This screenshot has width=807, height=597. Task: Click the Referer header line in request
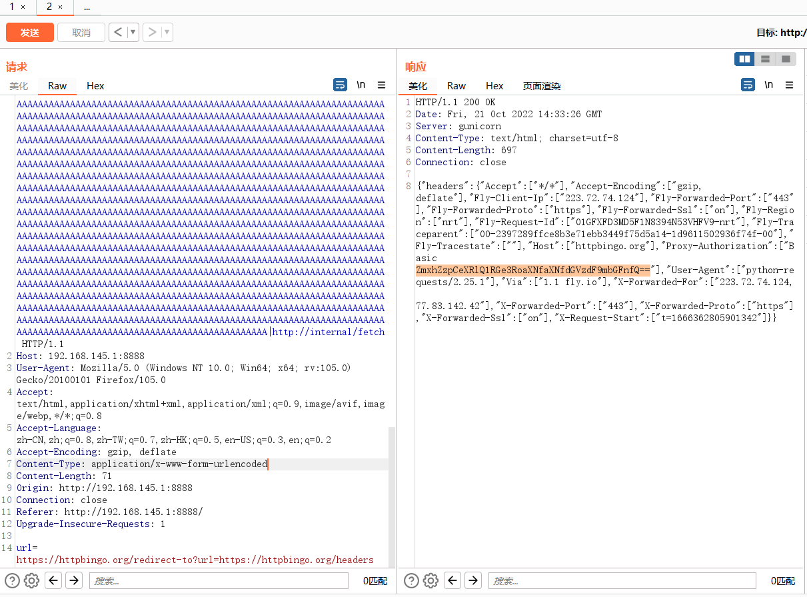click(x=109, y=512)
